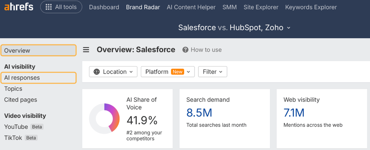Open the Platform dropdown
The height and width of the screenshot is (150, 370).
[x=168, y=72]
